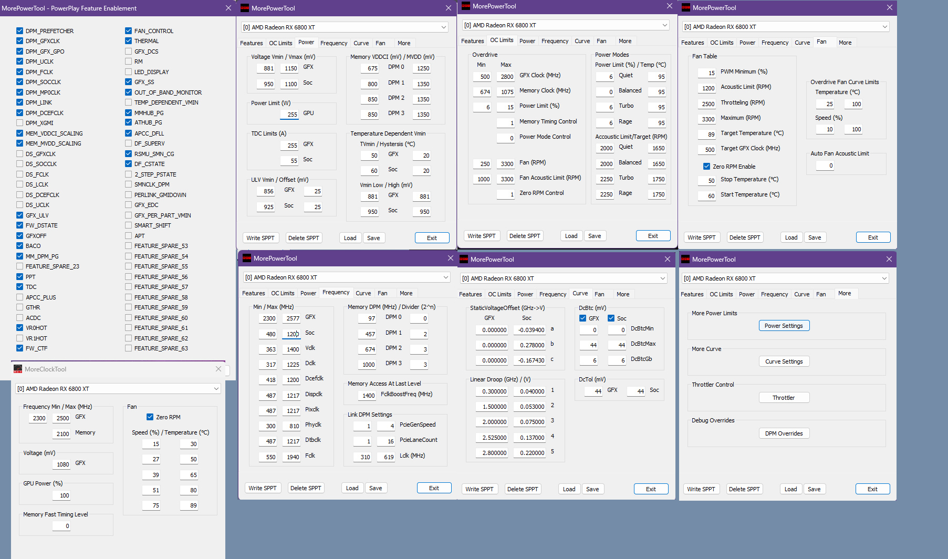Click the Target Temperature field showing 89
This screenshot has width=948, height=559.
[x=707, y=134]
